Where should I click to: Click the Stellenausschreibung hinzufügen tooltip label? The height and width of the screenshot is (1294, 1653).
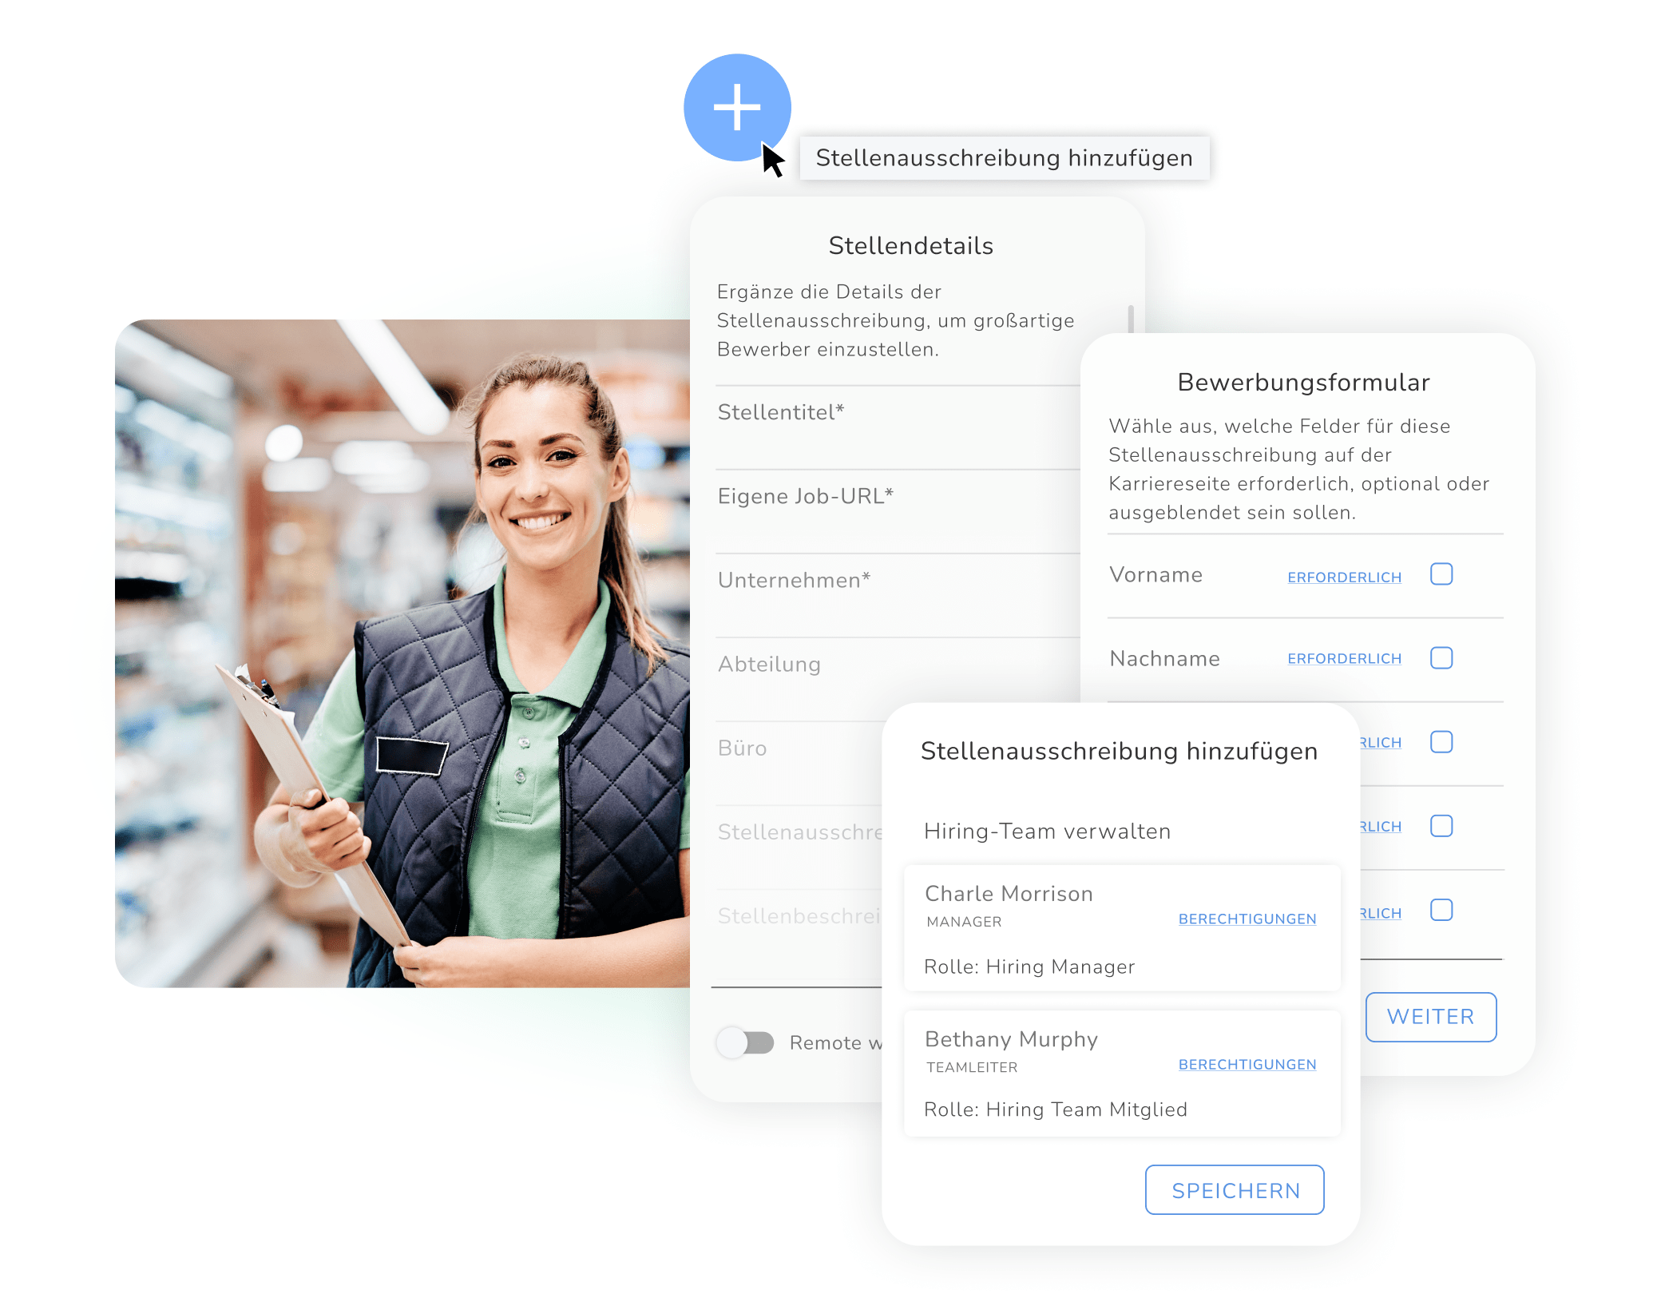[1005, 158]
